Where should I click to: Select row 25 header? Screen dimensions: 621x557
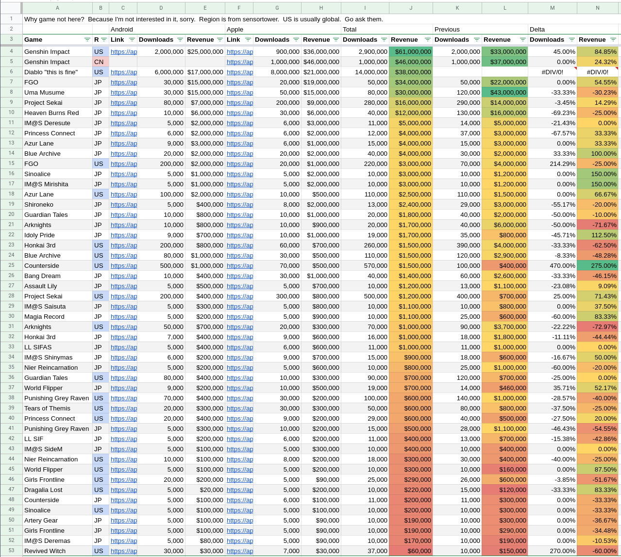click(11, 265)
